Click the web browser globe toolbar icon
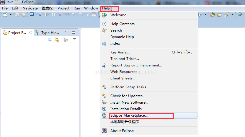 pos(240,14)
